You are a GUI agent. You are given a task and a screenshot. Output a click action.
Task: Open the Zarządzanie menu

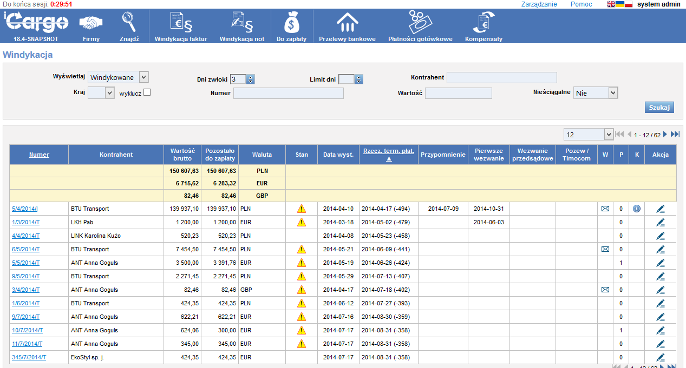(x=539, y=4)
